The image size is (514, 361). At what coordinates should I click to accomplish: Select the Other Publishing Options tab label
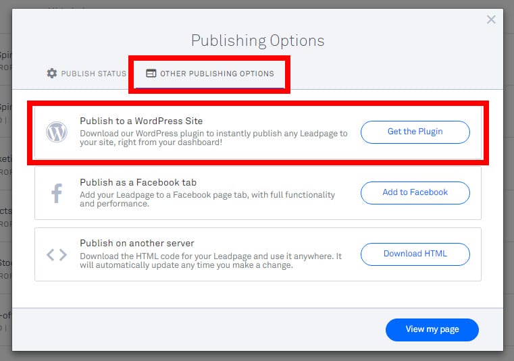pos(217,74)
